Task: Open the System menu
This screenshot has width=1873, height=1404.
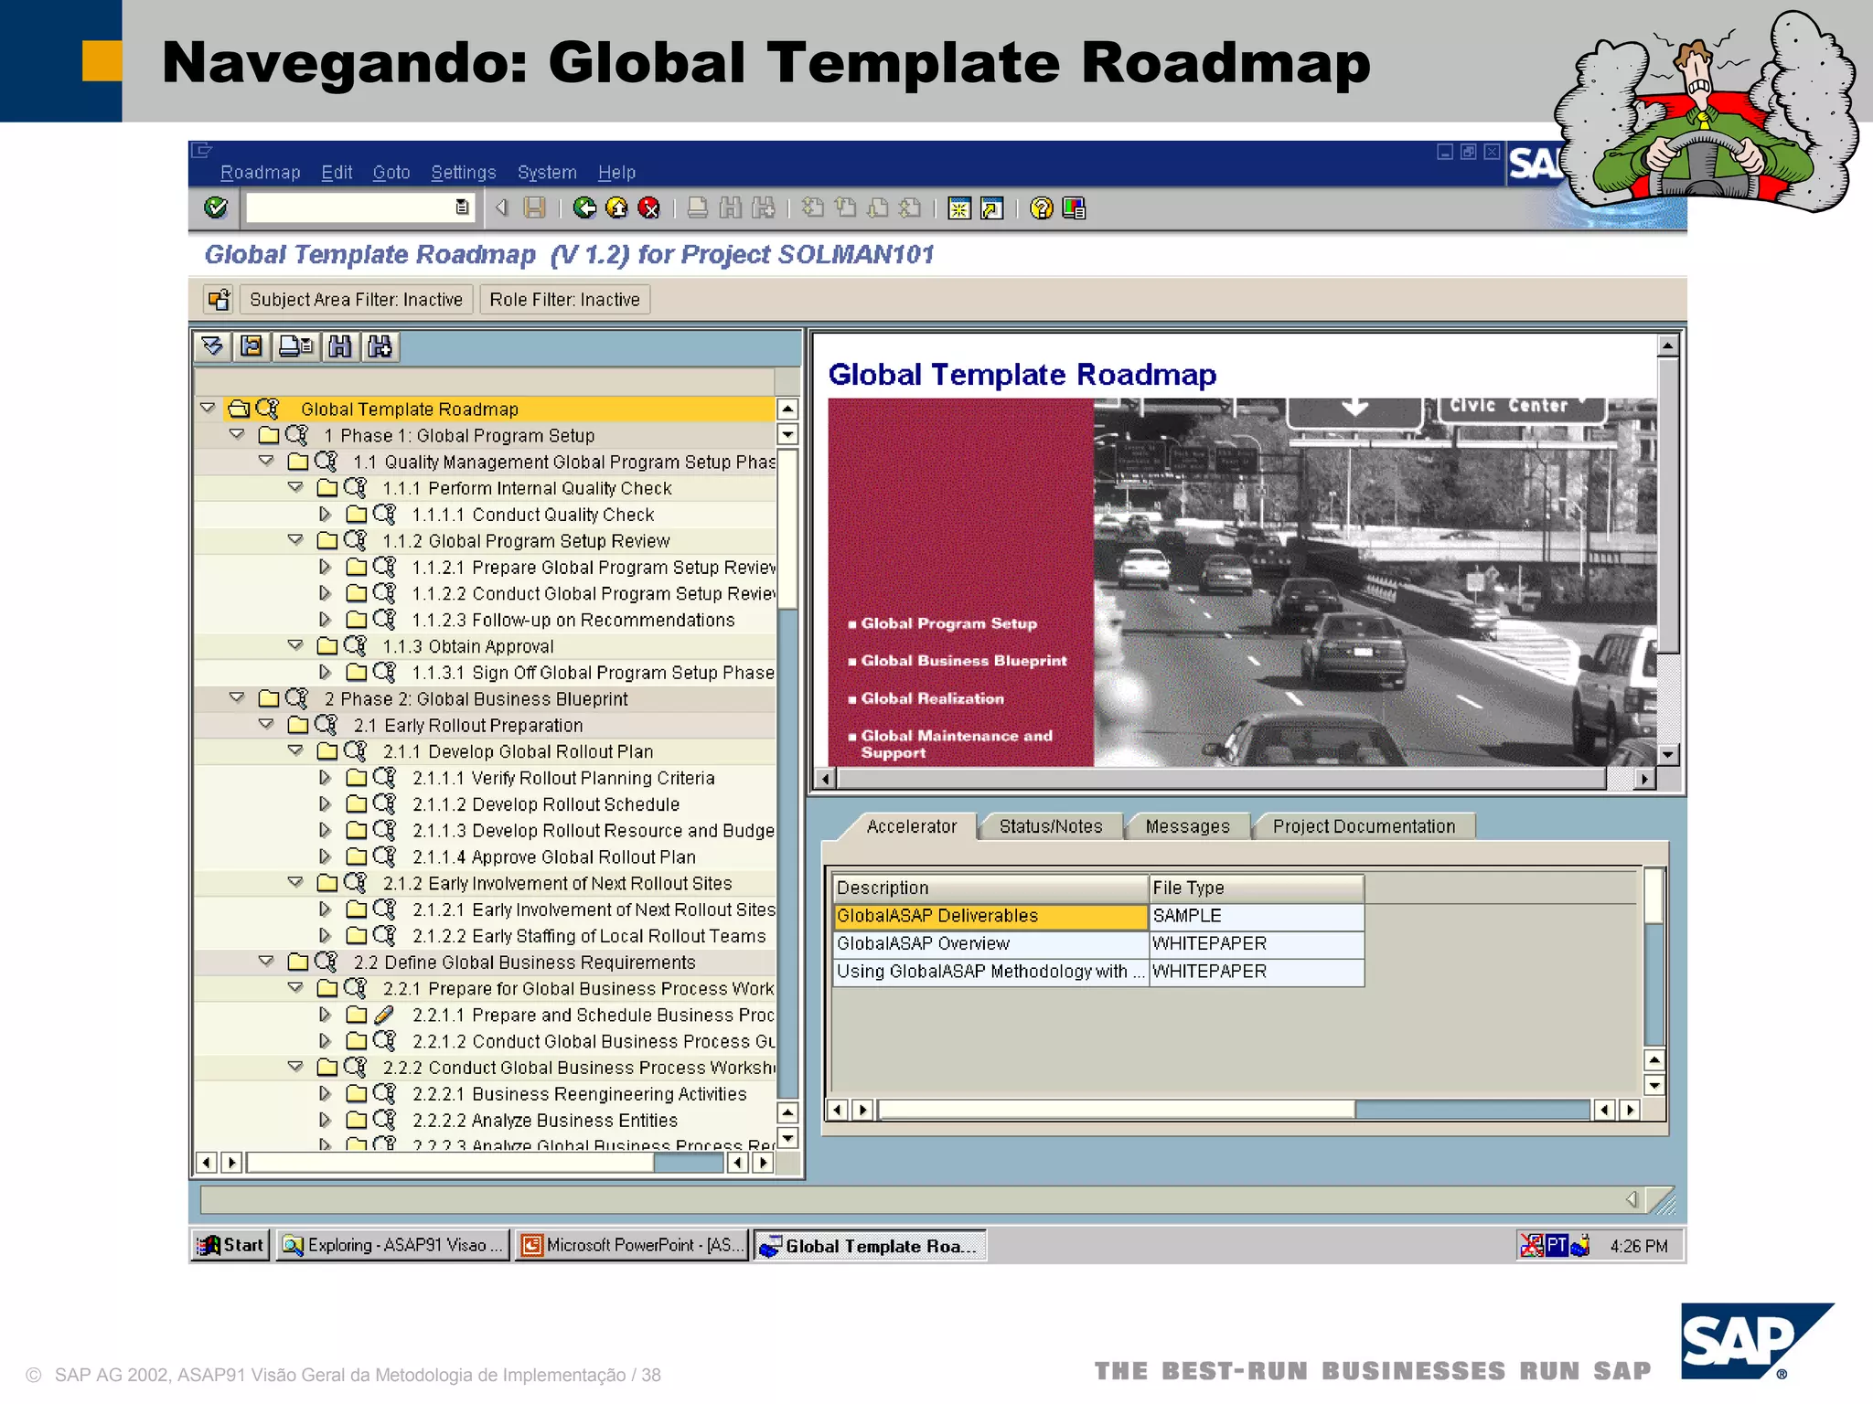Action: [547, 172]
